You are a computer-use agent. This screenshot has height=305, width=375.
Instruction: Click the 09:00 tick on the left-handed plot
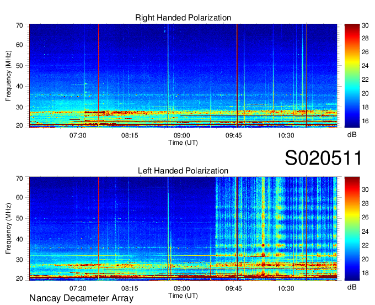pos(182,288)
